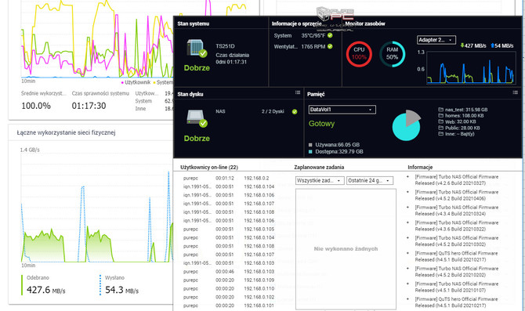Viewport: 525px width, 311px height.
Task: Click the empty 'Nie wykonano żadnych' tasks box
Action: 346,249
